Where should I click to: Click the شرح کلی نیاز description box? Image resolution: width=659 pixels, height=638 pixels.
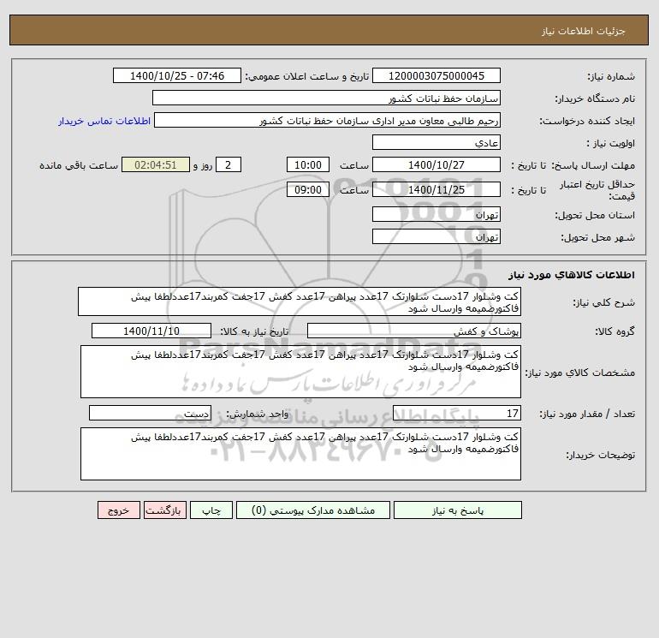(x=300, y=301)
